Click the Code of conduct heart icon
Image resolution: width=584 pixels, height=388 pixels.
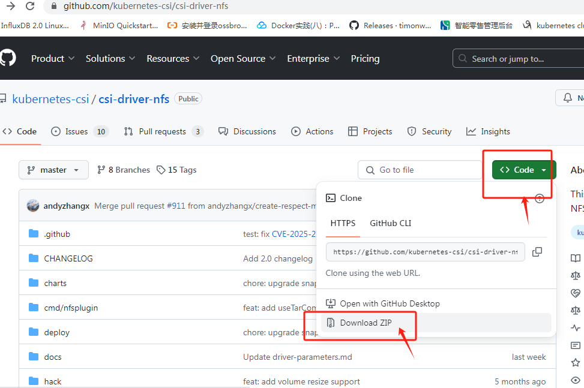tap(576, 293)
